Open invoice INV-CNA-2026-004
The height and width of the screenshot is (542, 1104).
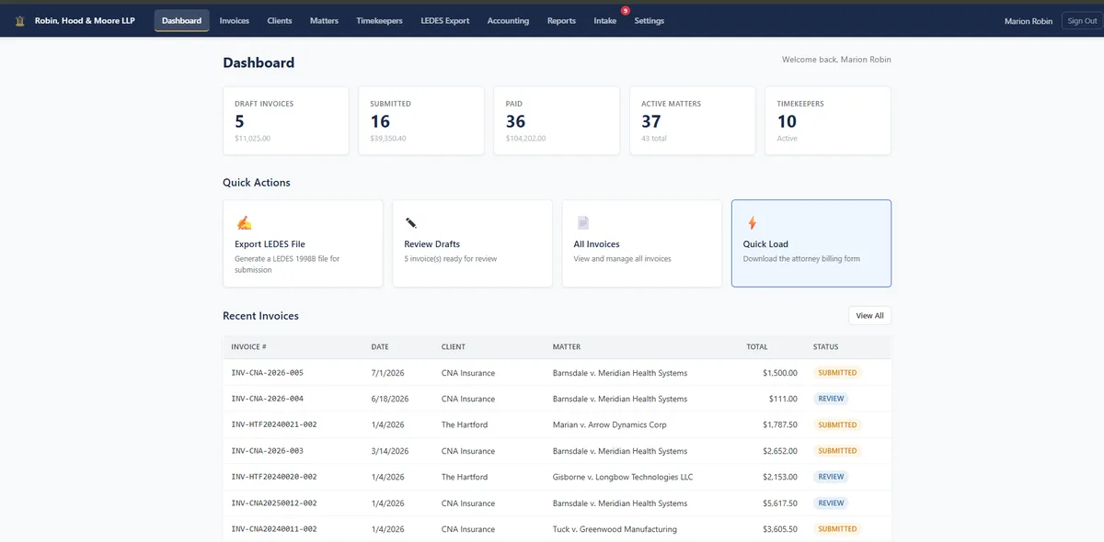pyautogui.click(x=268, y=399)
